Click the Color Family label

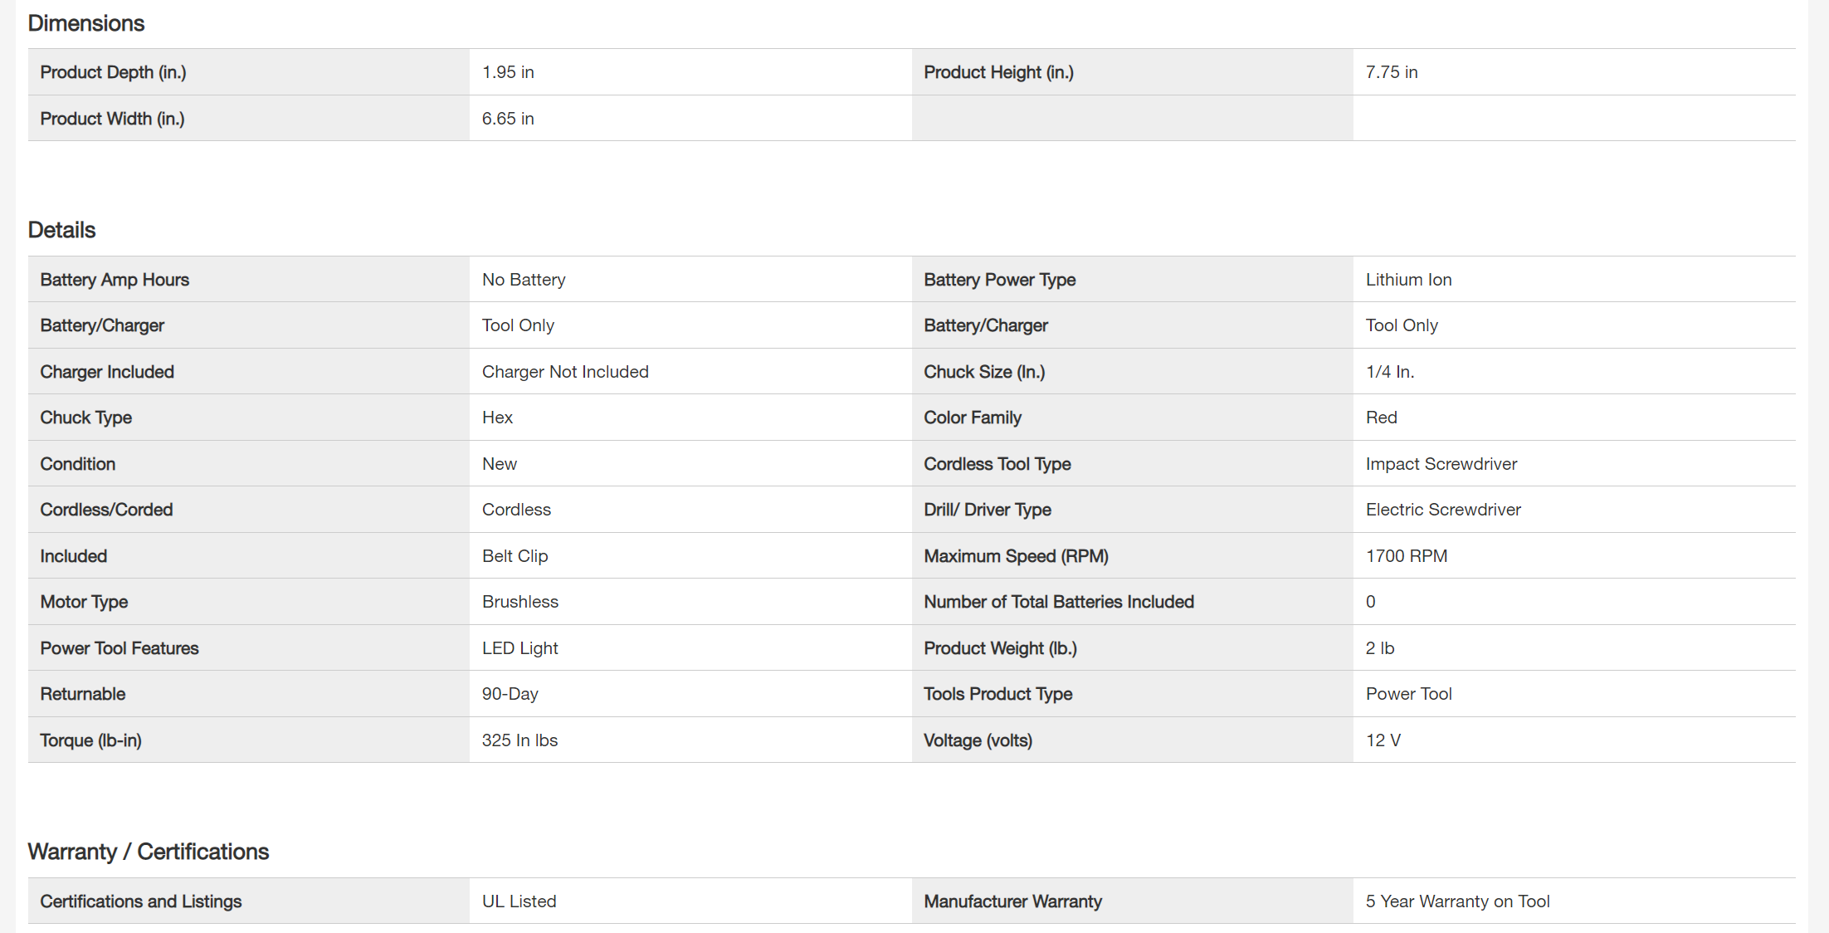(x=973, y=418)
